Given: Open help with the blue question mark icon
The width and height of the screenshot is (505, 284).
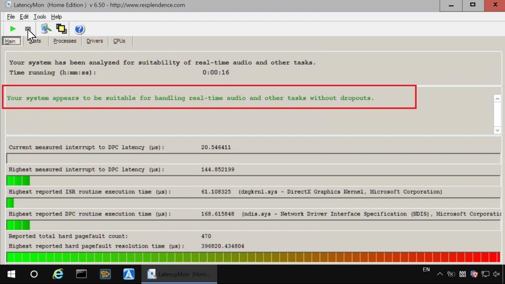Looking at the screenshot, I should pyautogui.click(x=79, y=29).
